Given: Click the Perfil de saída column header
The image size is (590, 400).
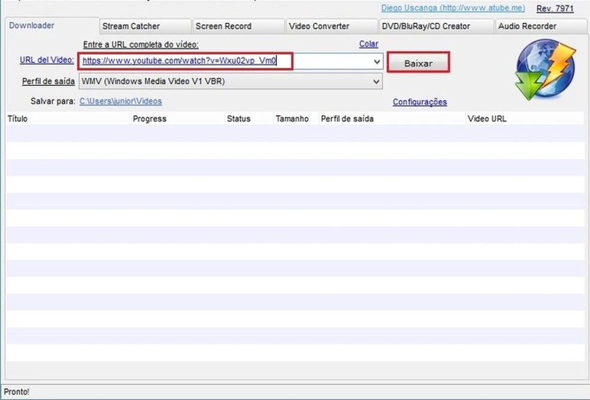Looking at the screenshot, I should tap(392, 119).
